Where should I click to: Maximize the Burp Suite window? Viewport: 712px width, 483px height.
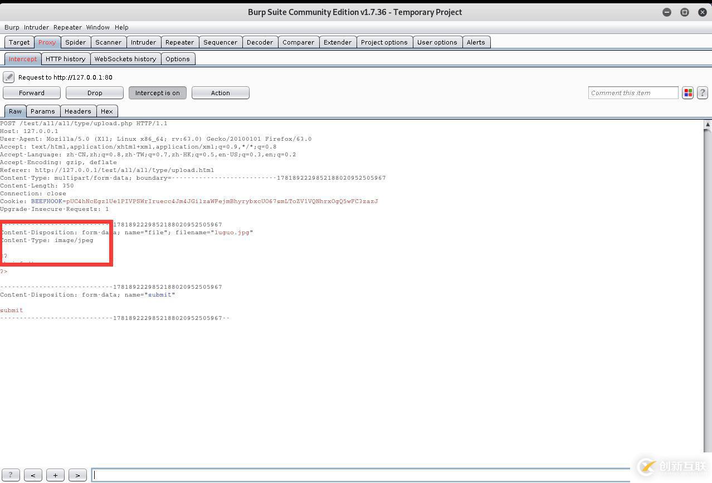(685, 12)
